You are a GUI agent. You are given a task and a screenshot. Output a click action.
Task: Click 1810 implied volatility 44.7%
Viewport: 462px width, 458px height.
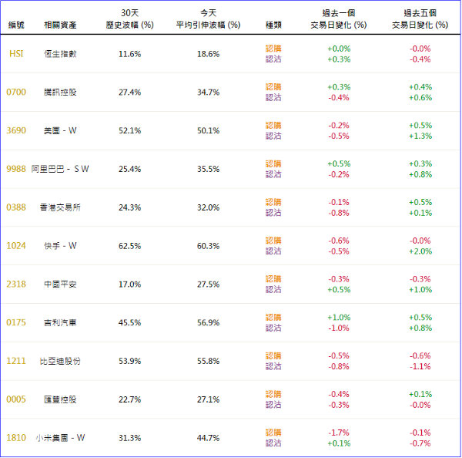click(x=209, y=438)
